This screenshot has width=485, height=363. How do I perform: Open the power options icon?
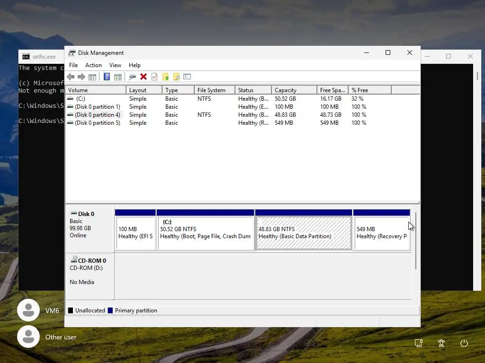click(464, 343)
